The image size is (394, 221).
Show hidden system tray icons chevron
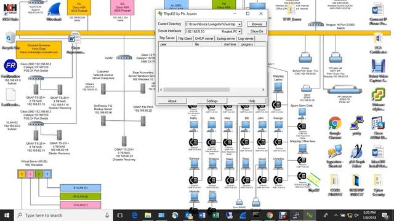pos(336,215)
